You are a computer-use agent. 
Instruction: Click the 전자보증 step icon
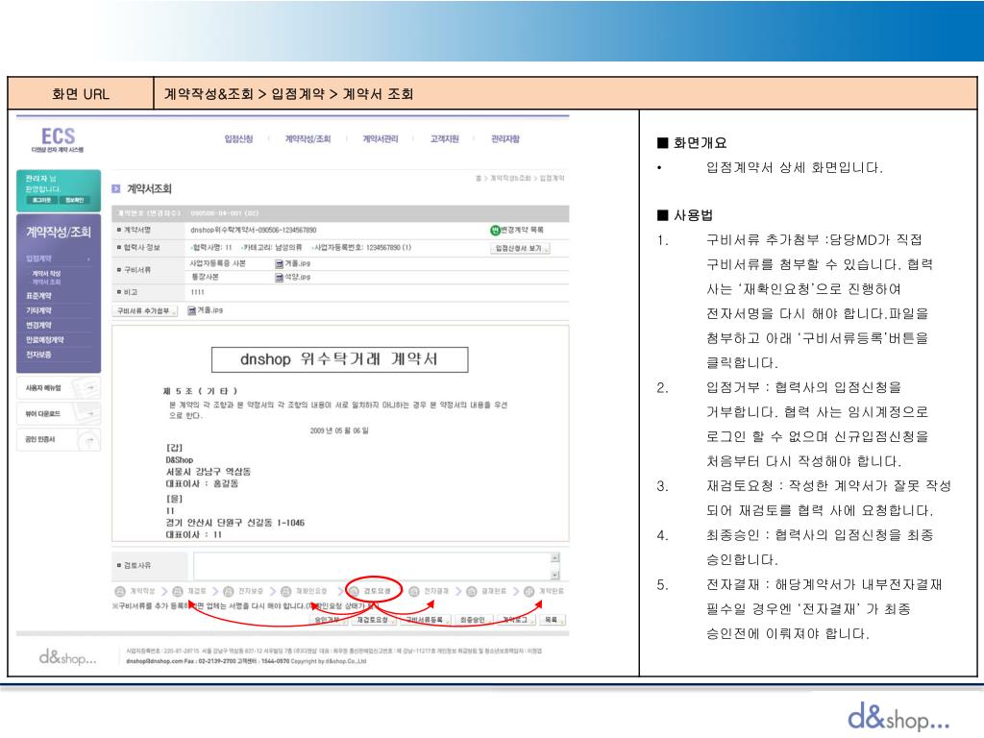(229, 592)
